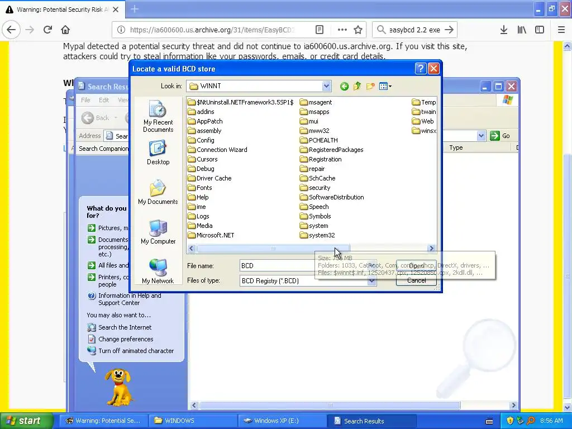Select the Web folder
Viewport: 572px width, 429px height.
[423, 121]
